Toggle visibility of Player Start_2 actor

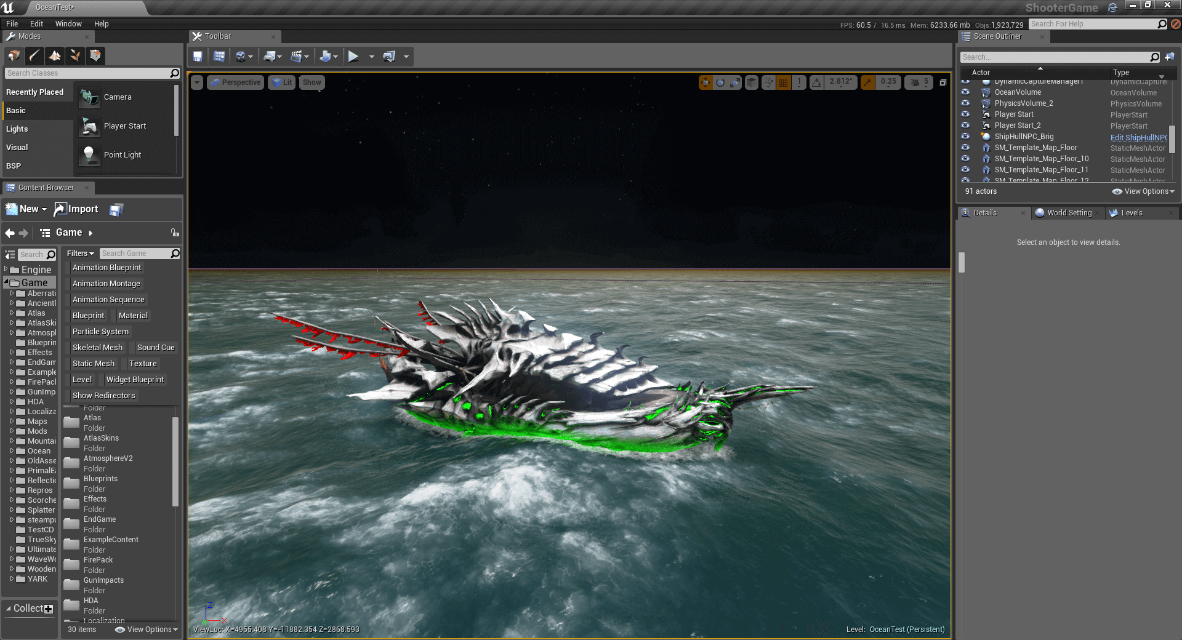pyautogui.click(x=965, y=125)
